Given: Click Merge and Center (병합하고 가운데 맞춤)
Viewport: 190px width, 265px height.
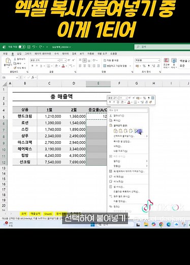Looking at the screenshot, I should click(115, 66).
